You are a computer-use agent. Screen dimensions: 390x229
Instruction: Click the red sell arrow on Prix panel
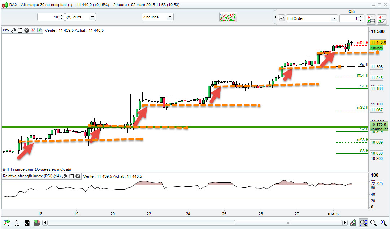pos(33,30)
